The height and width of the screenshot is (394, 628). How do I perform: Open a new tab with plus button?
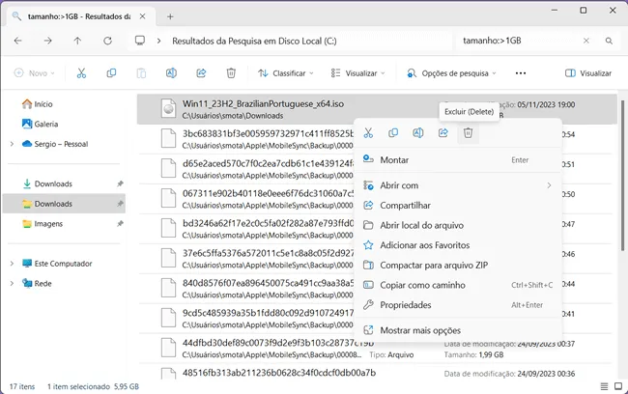(x=170, y=15)
